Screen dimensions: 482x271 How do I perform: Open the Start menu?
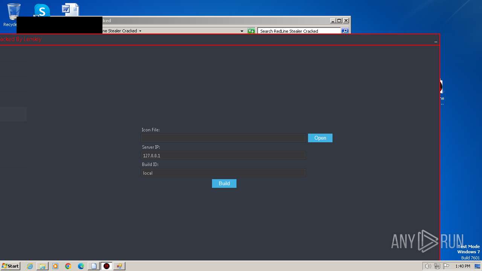click(x=11, y=266)
